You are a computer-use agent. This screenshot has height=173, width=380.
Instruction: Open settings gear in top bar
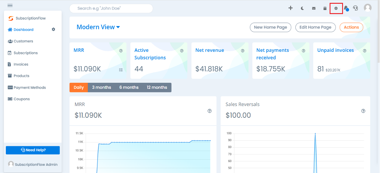tap(336, 8)
